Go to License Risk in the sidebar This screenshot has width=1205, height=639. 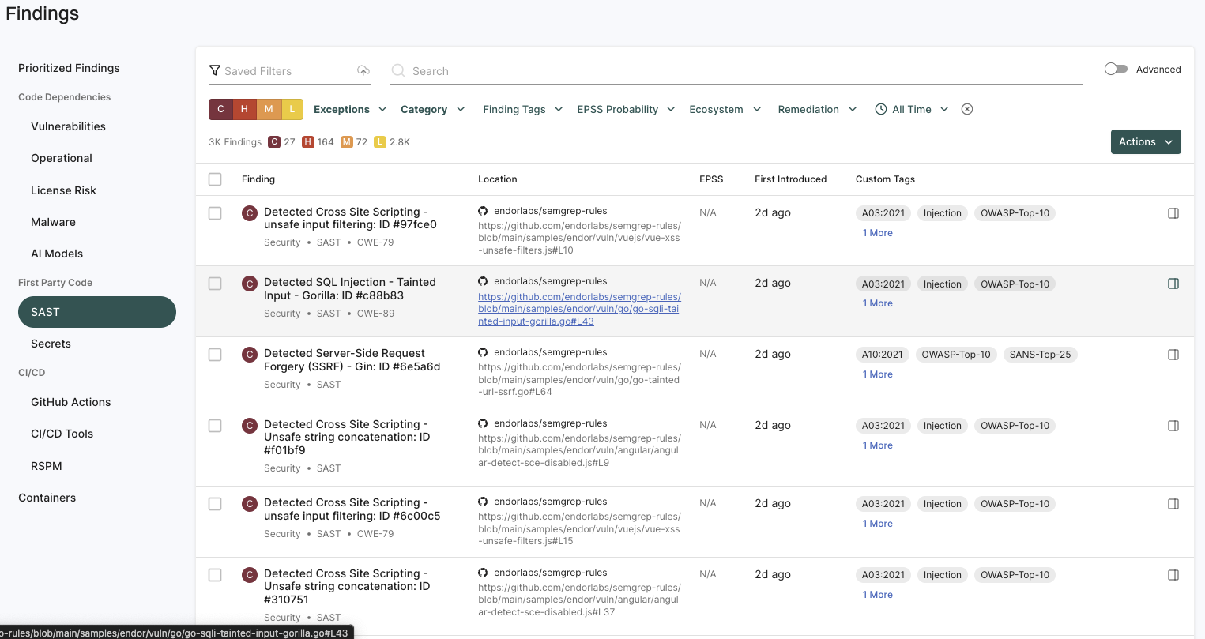click(63, 190)
